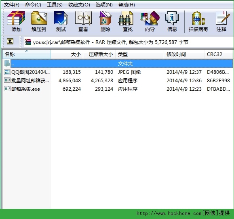This screenshot has width=234, height=219.
Task: Open the 注释 (Comment) notepad icon
Action: pyautogui.click(x=222, y=21)
